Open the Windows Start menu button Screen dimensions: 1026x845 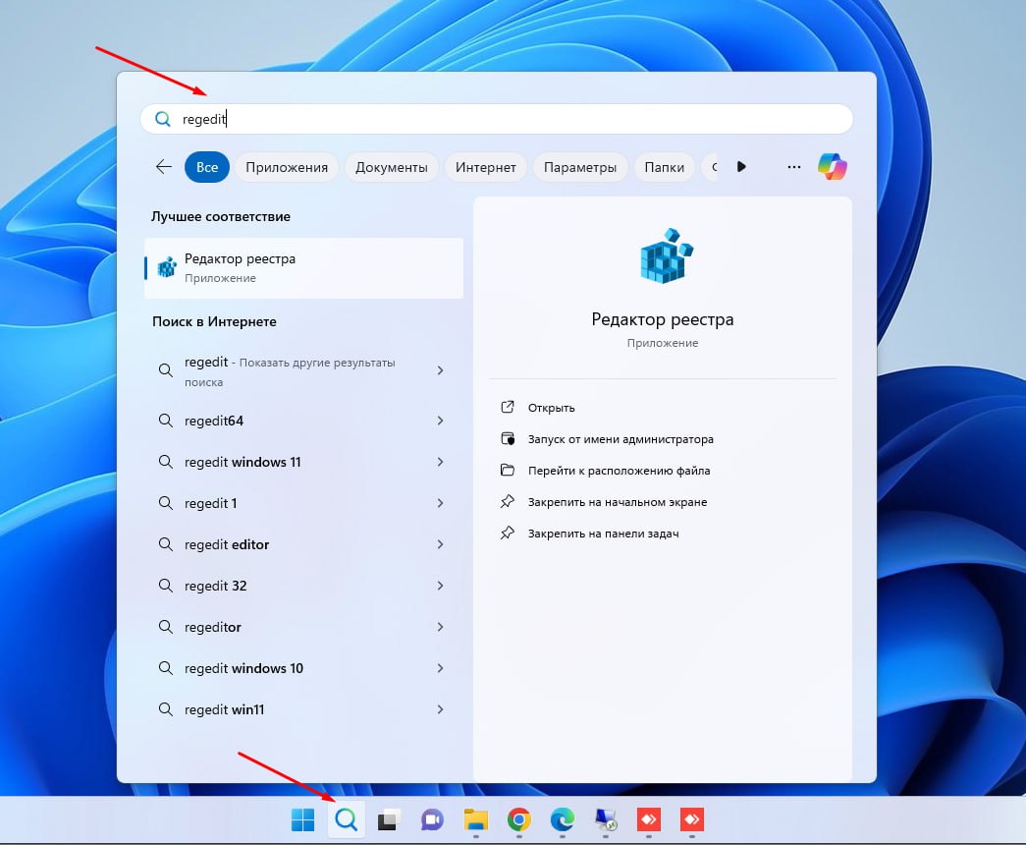[302, 819]
